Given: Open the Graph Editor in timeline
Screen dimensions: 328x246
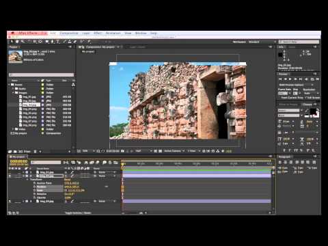Looking at the screenshot, I should pyautogui.click(x=115, y=163).
